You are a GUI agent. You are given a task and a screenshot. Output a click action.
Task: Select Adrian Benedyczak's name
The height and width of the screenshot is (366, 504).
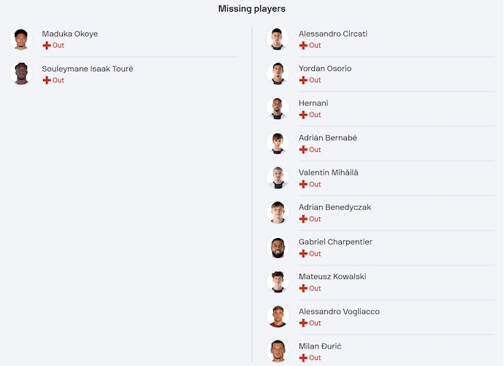(x=335, y=207)
